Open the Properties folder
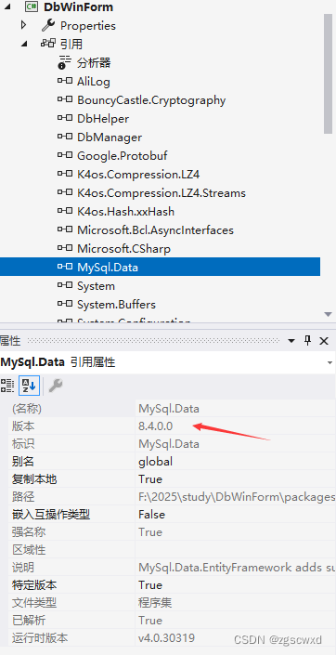This screenshot has height=655, width=336. 88,26
